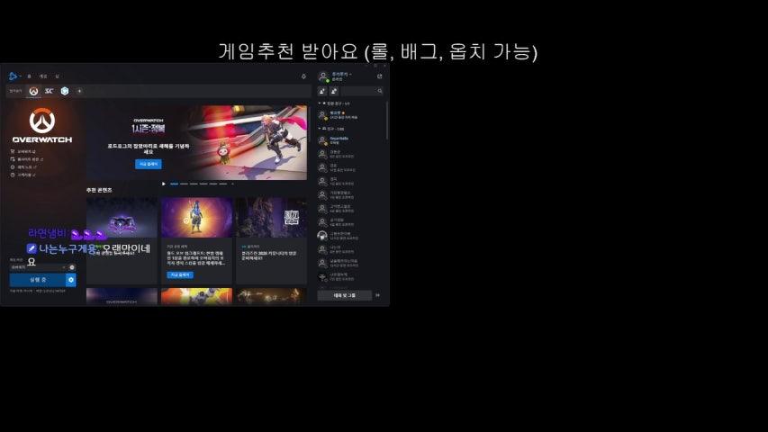Select the blue hexagon game tab icon
This screenshot has height=432, width=768.
pos(65,91)
